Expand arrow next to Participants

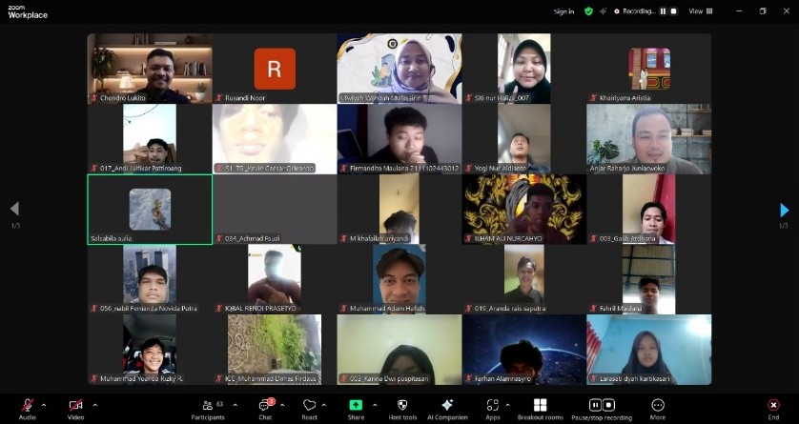[x=235, y=405]
